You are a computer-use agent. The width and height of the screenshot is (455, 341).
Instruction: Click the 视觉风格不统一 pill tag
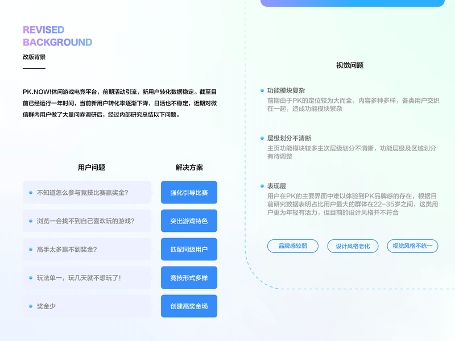point(412,246)
